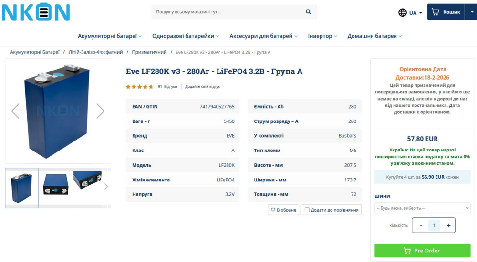Click Додайте свій відгук link
The width and height of the screenshot is (477, 262).
(x=202, y=87)
